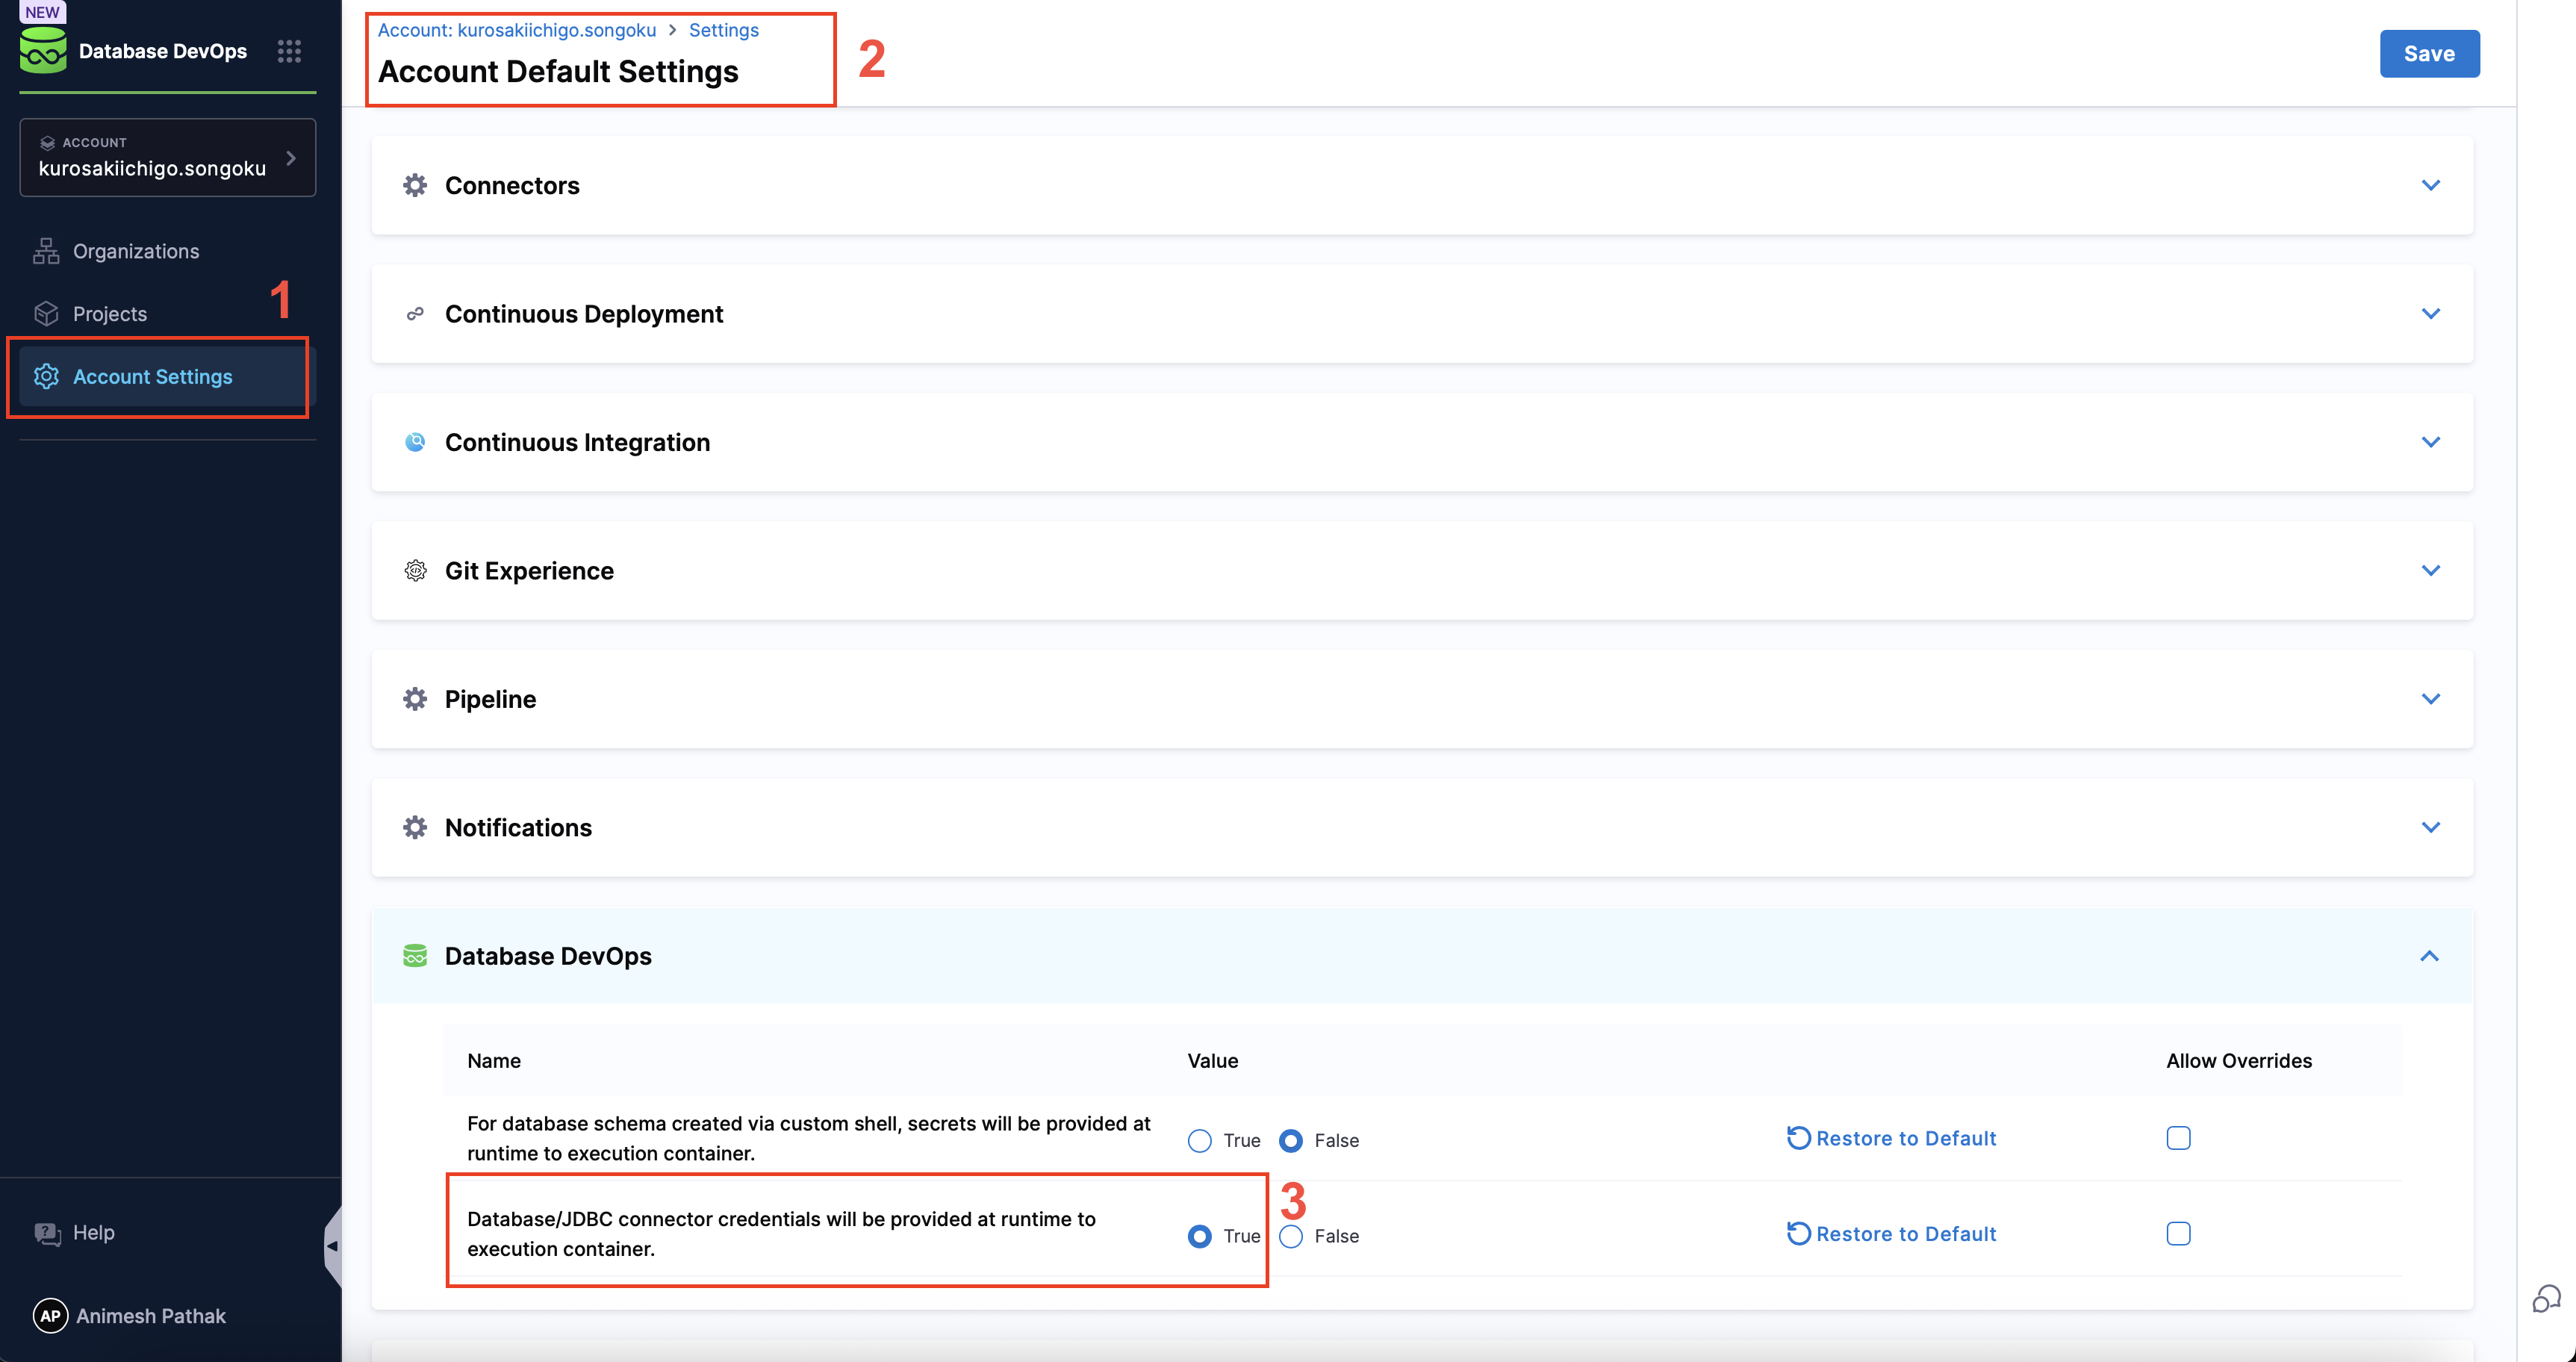This screenshot has width=2576, height=1362.
Task: Click the Continuous Integration section icon
Action: (415, 441)
